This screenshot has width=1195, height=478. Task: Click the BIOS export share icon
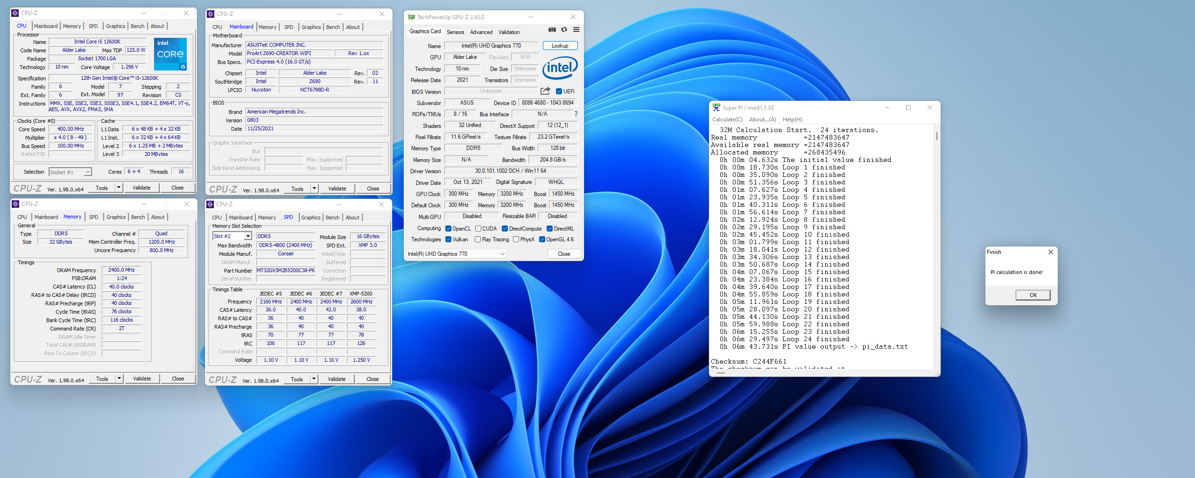tap(545, 91)
